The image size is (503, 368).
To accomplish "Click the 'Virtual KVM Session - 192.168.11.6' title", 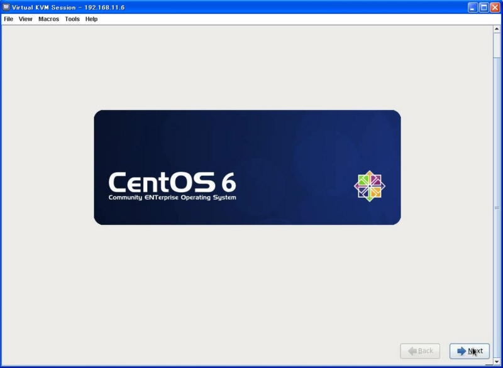I will click(x=68, y=8).
